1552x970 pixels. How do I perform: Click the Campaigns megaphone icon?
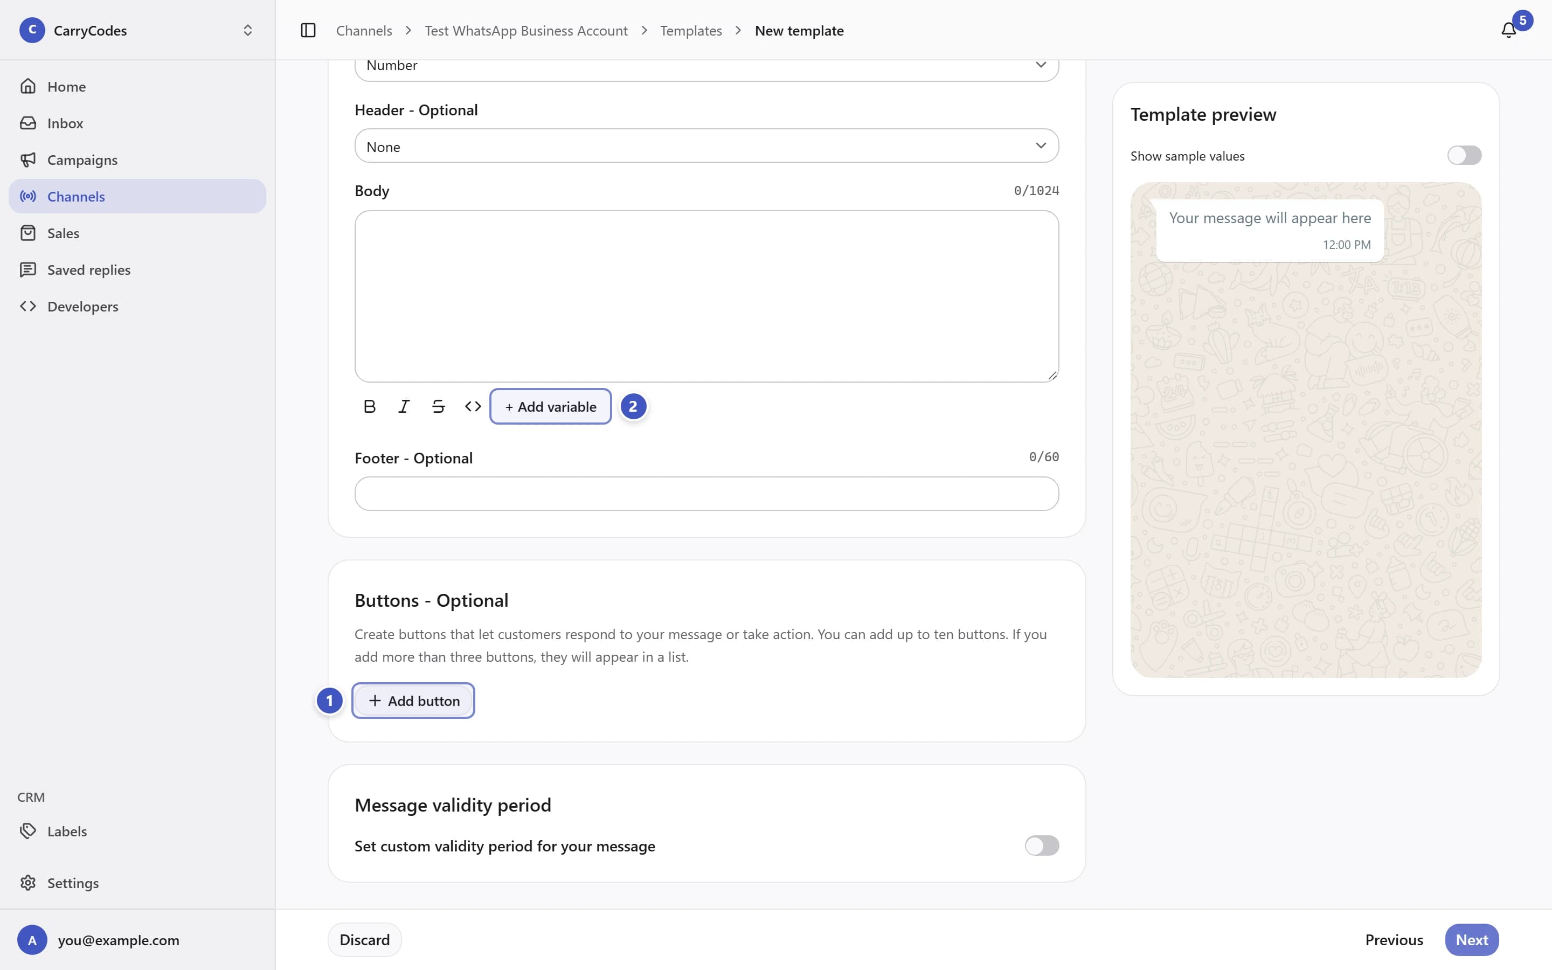pyautogui.click(x=28, y=159)
